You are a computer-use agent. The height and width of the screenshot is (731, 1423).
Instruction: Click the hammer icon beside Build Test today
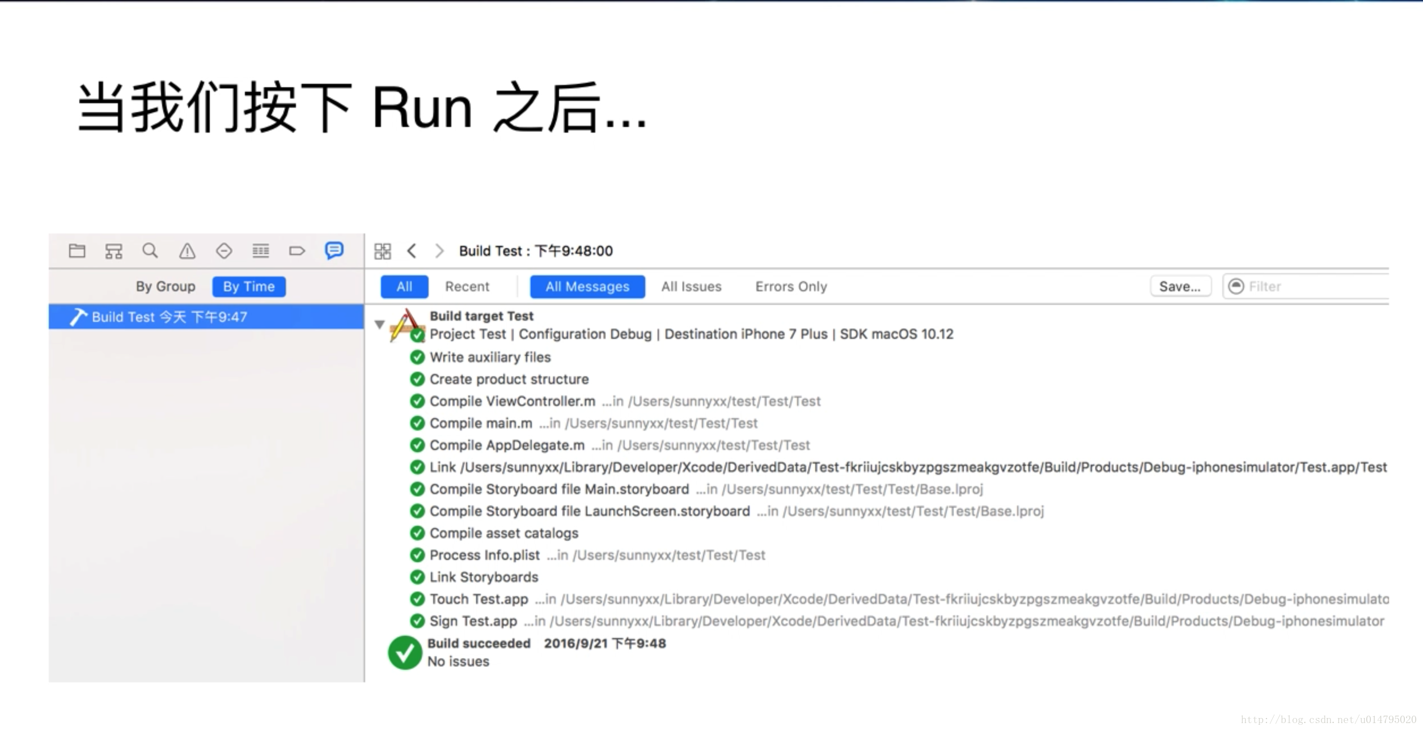78,317
